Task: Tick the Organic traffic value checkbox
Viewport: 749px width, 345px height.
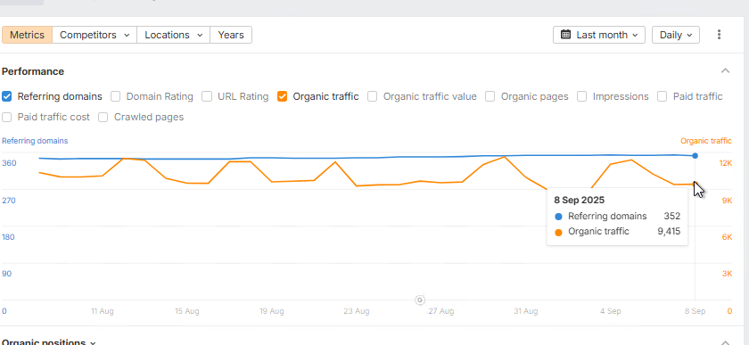Action: tap(373, 96)
